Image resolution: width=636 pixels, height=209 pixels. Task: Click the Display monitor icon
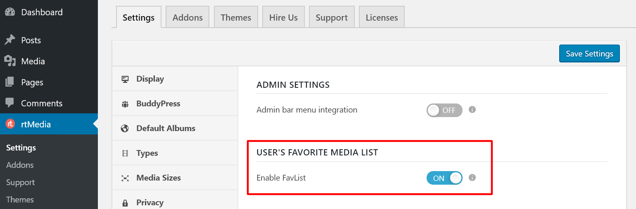(125, 79)
